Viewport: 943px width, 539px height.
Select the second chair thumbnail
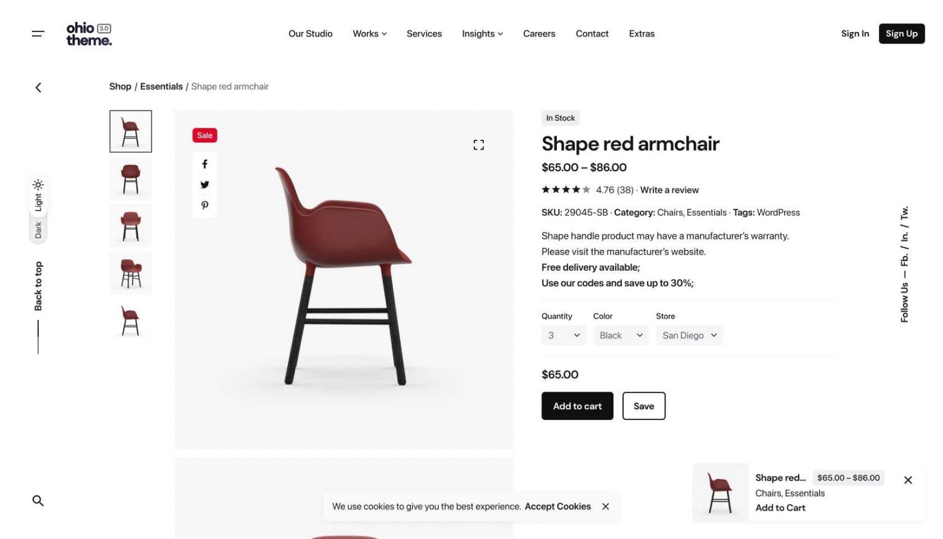(x=131, y=179)
